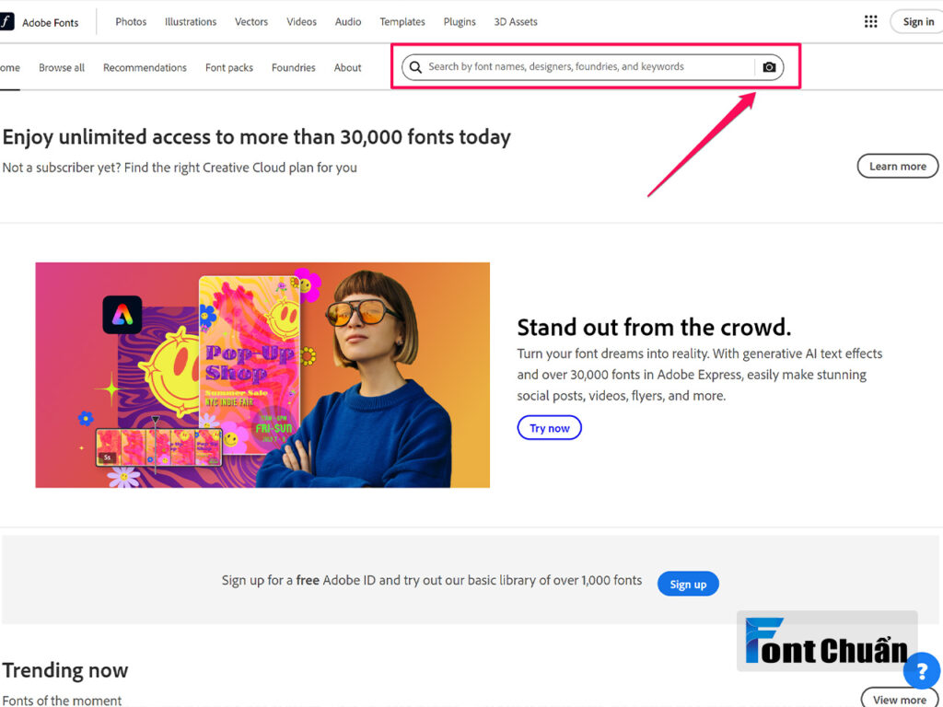The height and width of the screenshot is (707, 943).
Task: Open the Templates menu item
Action: click(x=402, y=22)
